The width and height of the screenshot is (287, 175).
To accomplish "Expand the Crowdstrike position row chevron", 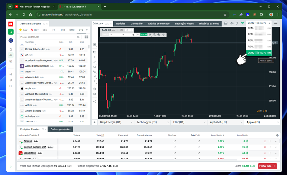I will (x=276, y=154).
